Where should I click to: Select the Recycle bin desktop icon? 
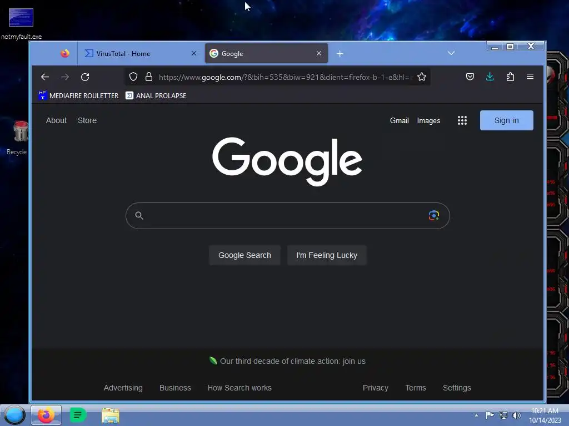(x=17, y=138)
